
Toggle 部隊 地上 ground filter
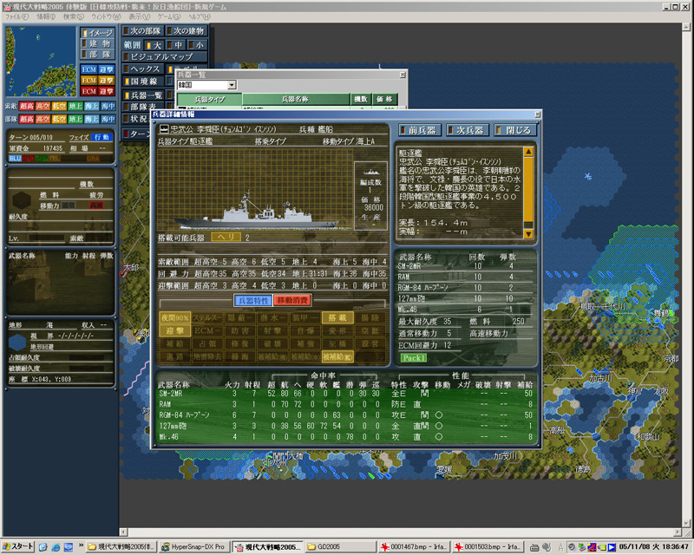tap(75, 119)
